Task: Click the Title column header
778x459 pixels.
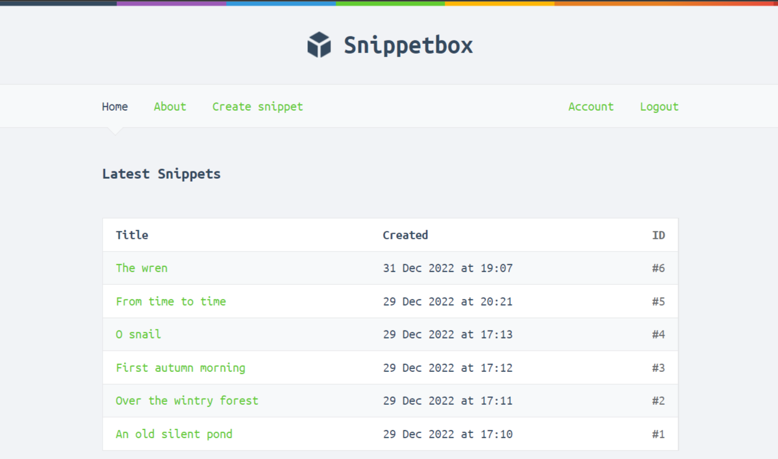Action: (x=132, y=235)
